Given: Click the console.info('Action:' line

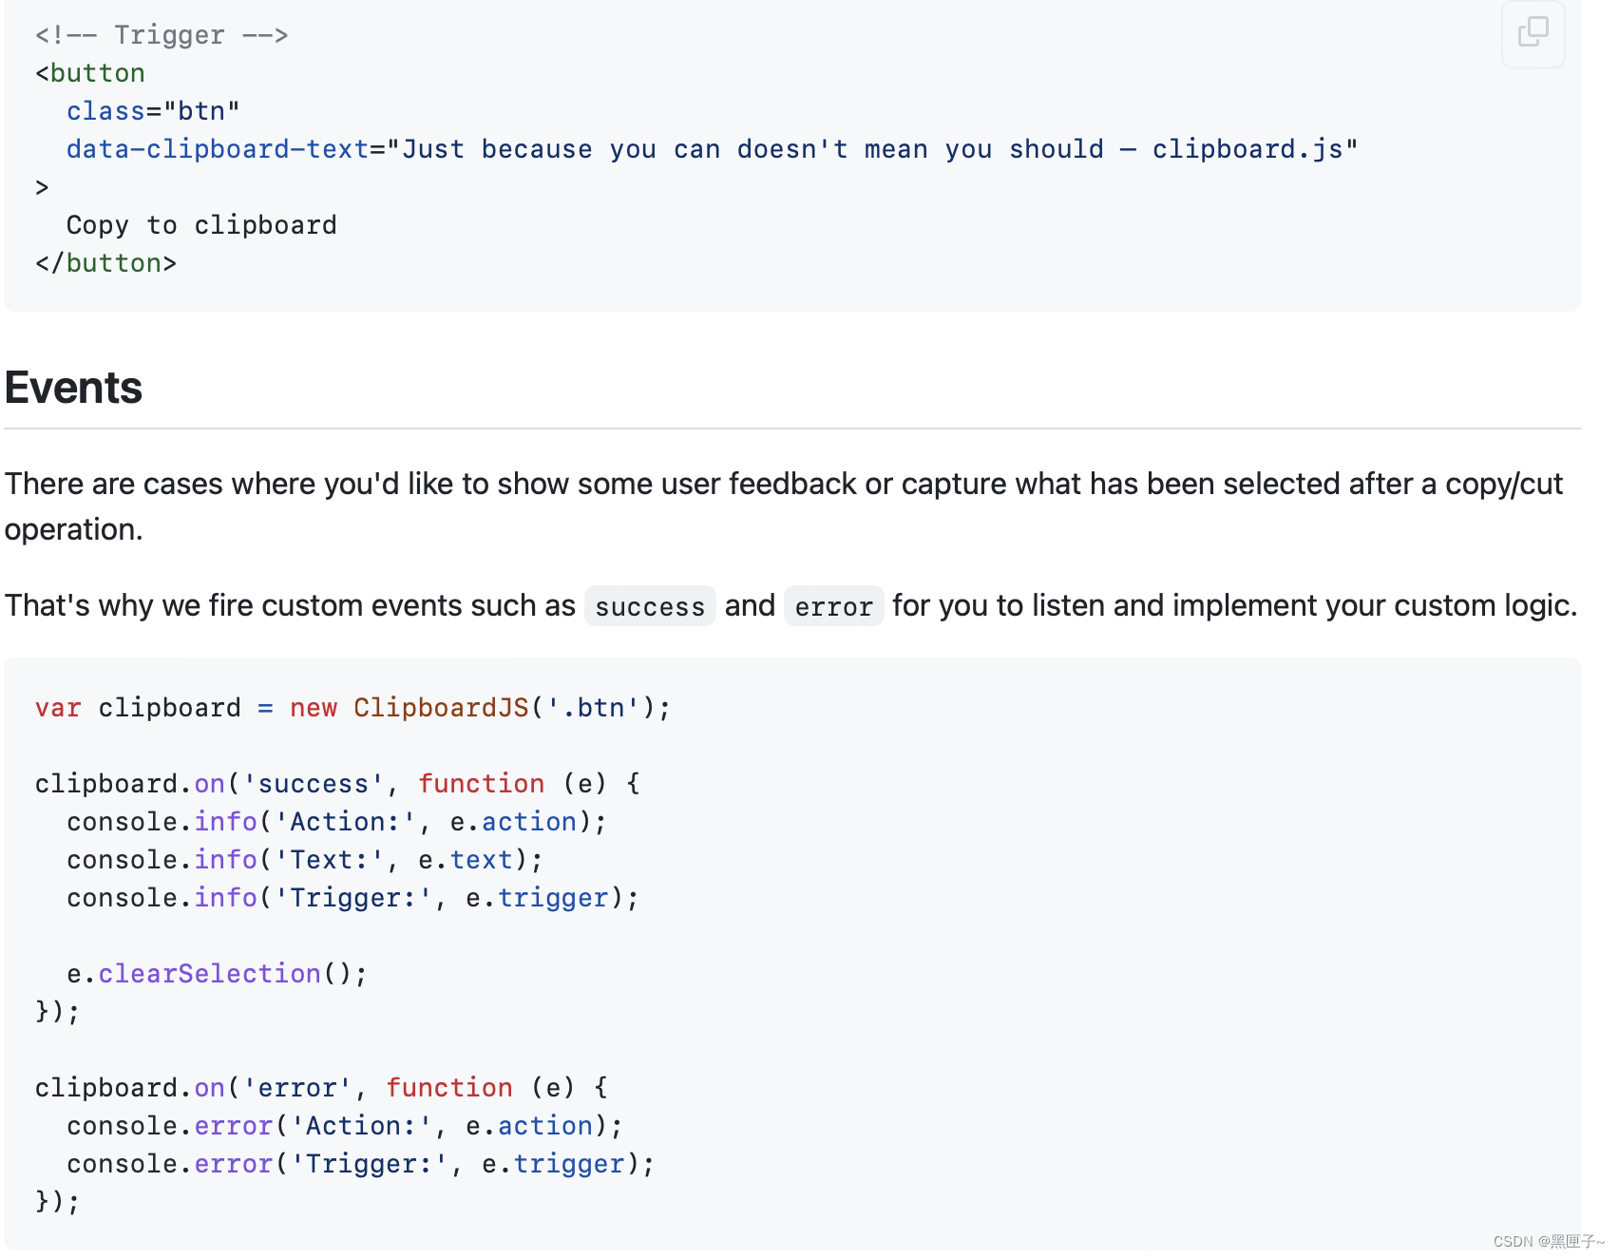Looking at the screenshot, I should [x=336, y=822].
